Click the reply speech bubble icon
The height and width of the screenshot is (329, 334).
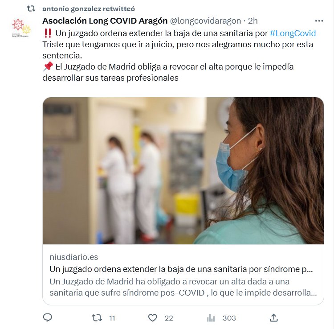47,318
